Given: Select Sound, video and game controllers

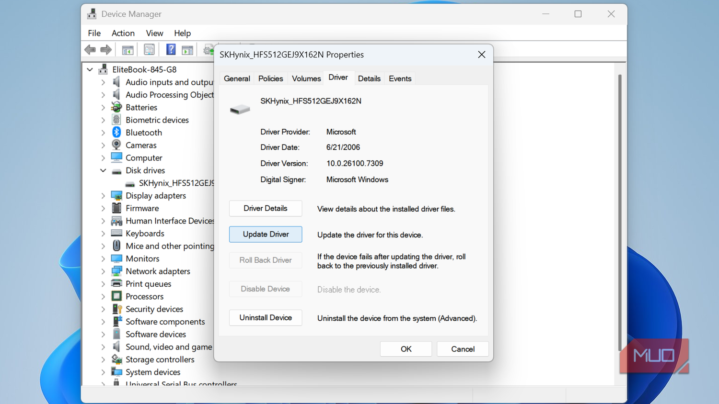Looking at the screenshot, I should (162, 347).
